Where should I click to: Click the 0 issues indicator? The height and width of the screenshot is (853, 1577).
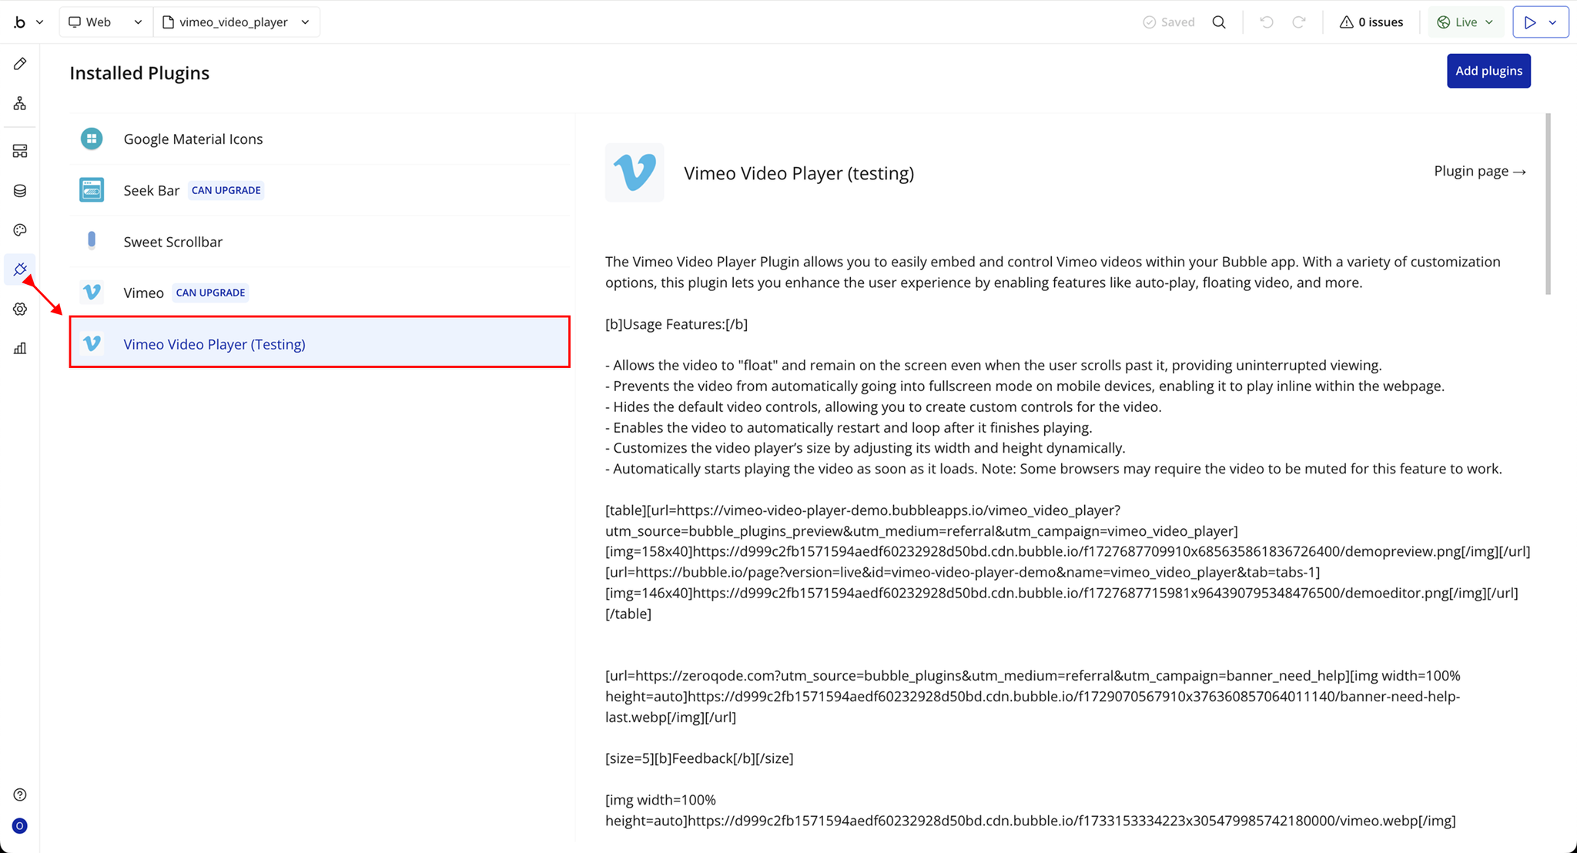tap(1371, 22)
